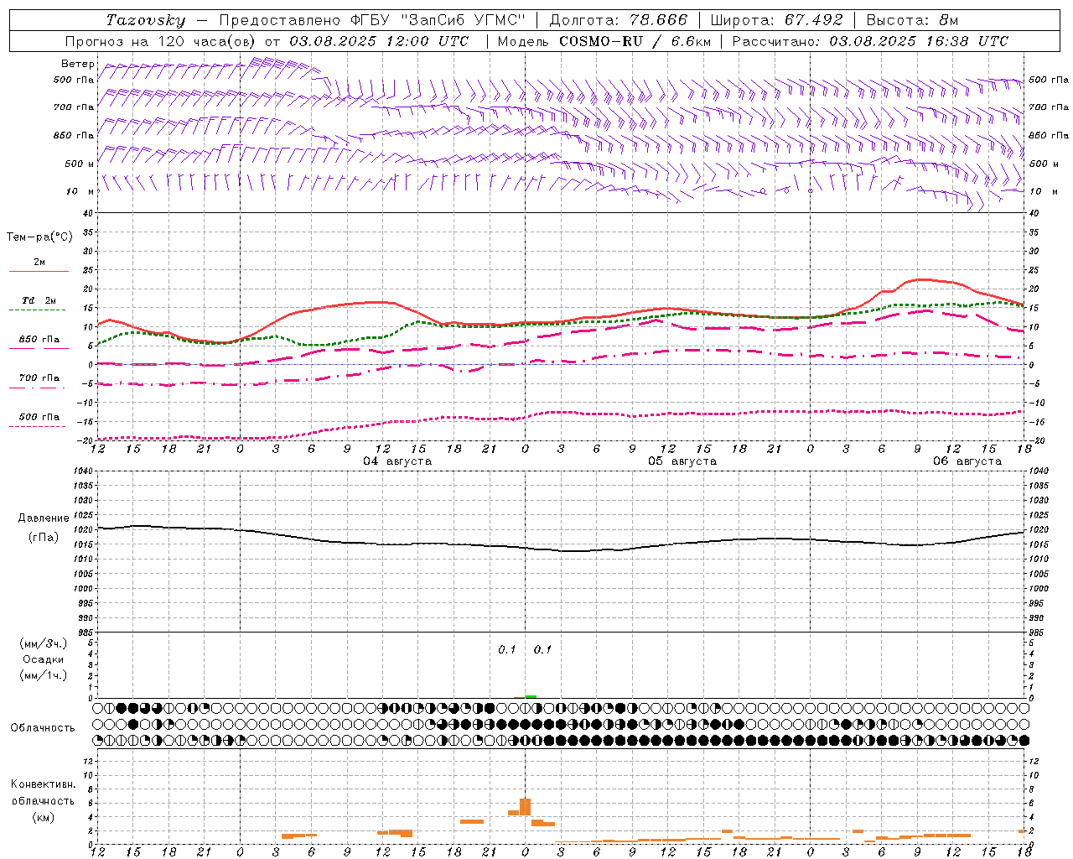Click the Td 2м dew point legend entry

click(39, 300)
